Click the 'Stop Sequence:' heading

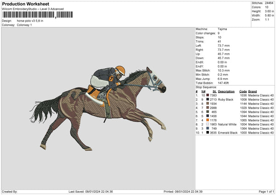tap(206, 86)
